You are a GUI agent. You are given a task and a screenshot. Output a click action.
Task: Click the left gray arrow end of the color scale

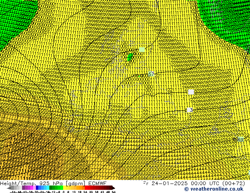9,188
